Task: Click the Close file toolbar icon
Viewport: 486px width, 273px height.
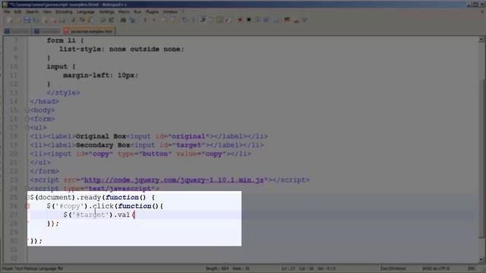Action: (x=46, y=20)
